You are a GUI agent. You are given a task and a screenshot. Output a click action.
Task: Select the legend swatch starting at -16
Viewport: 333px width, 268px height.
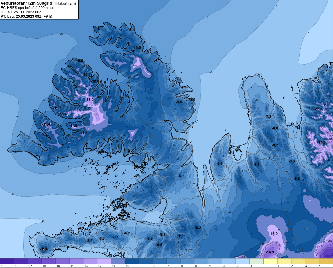point(49,261)
